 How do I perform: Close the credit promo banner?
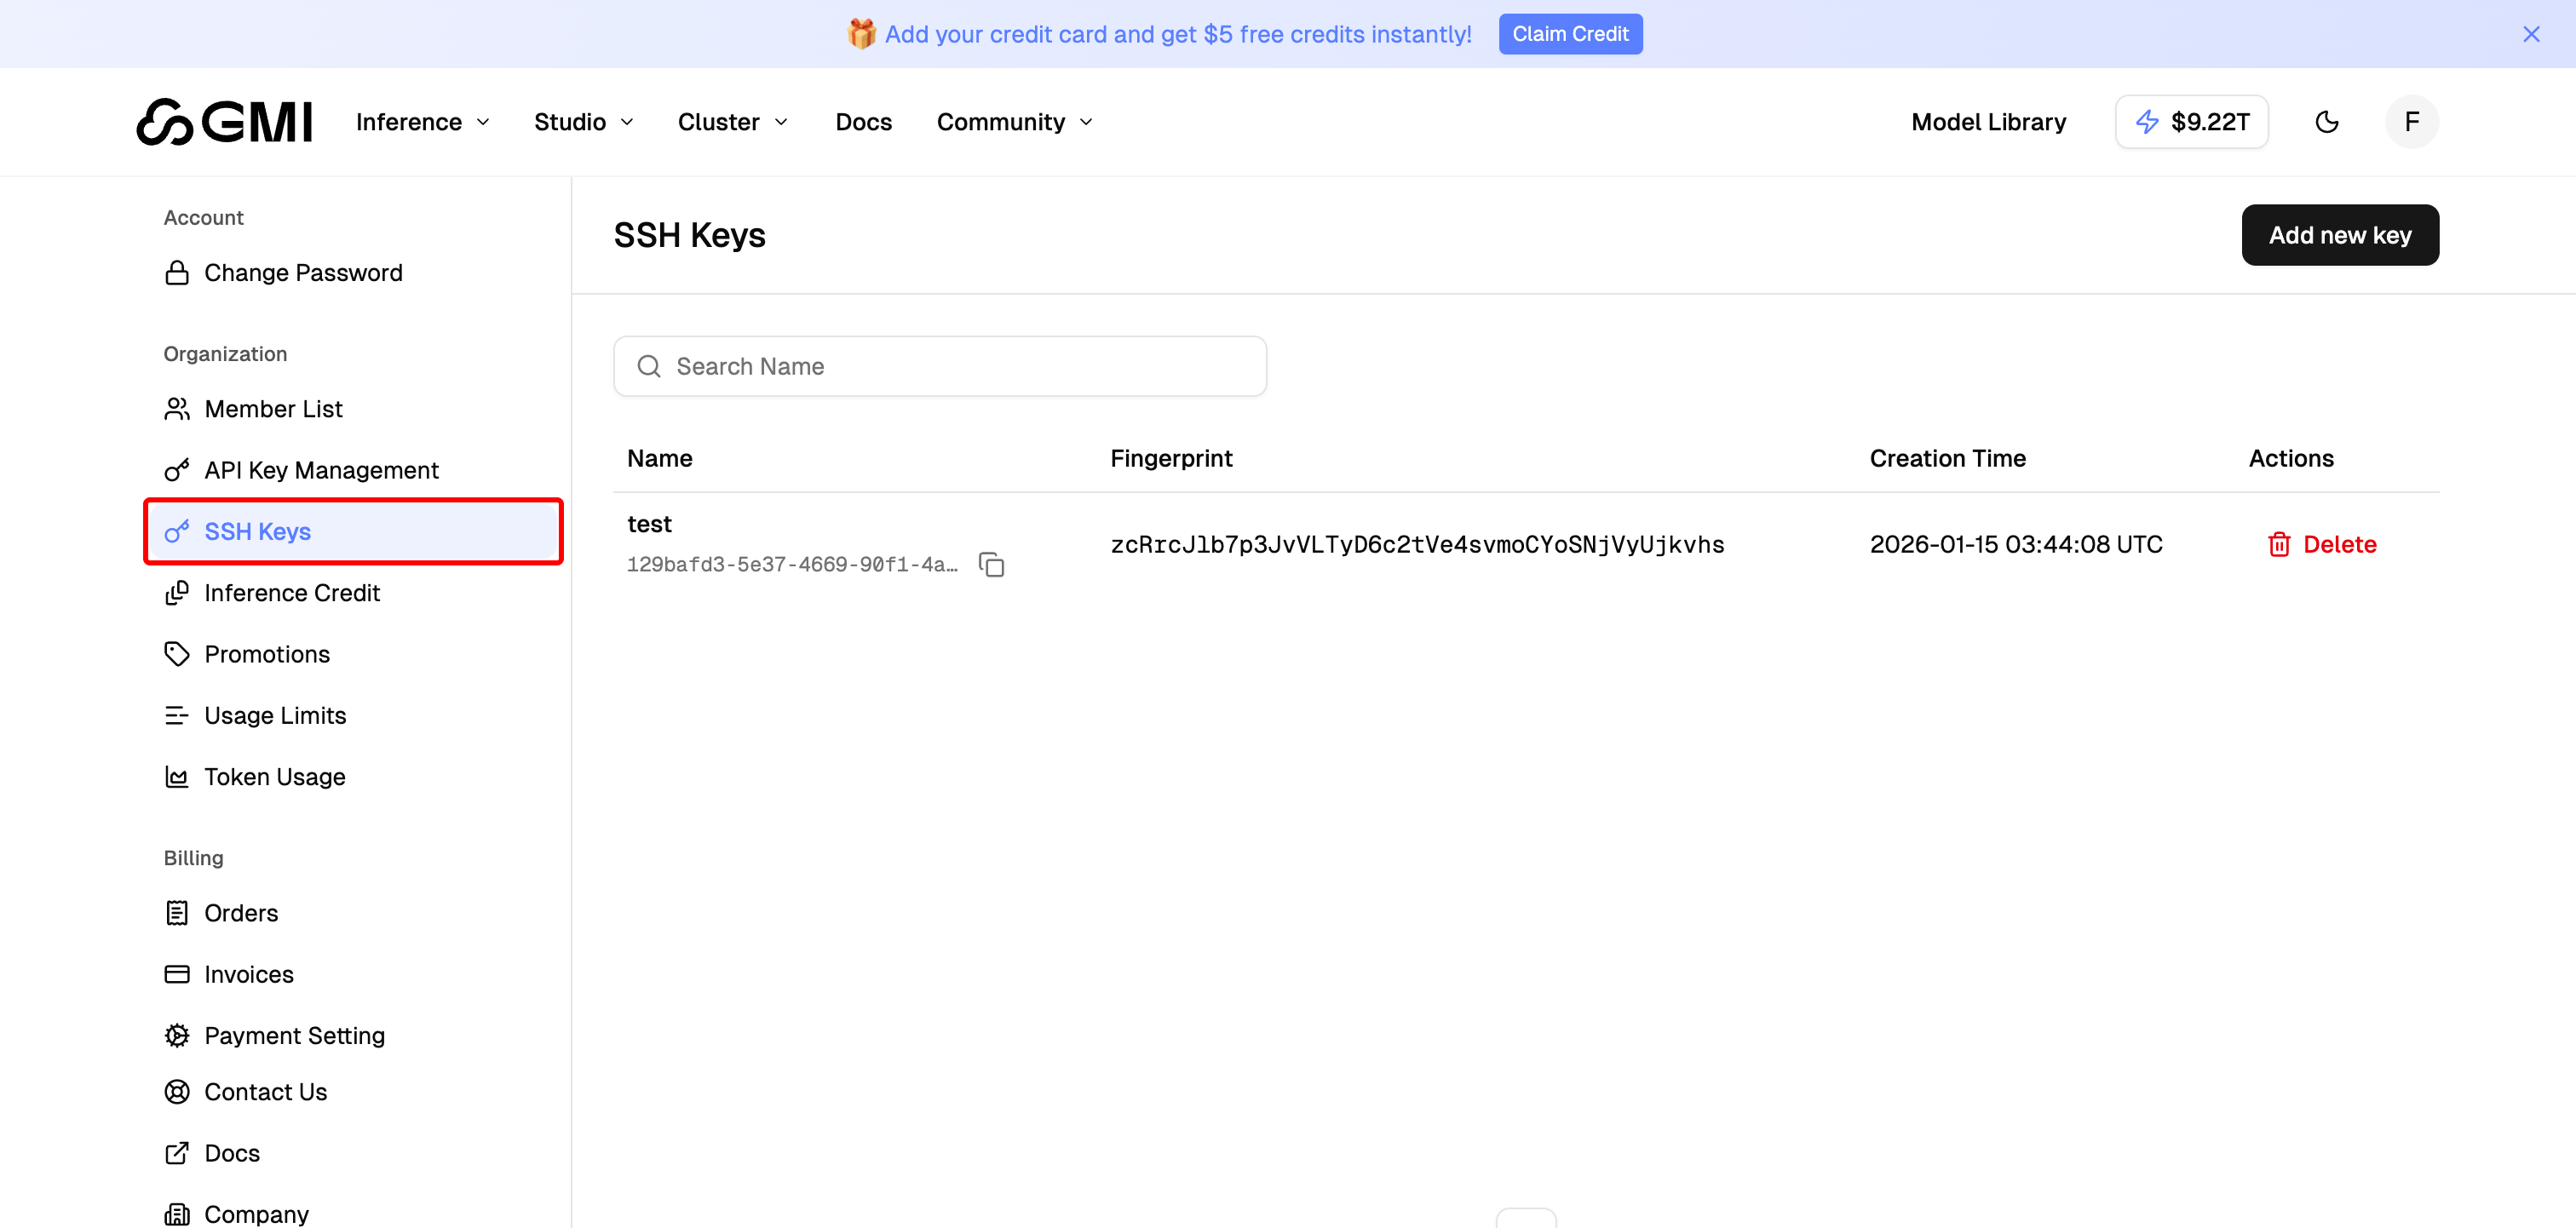[x=2531, y=34]
